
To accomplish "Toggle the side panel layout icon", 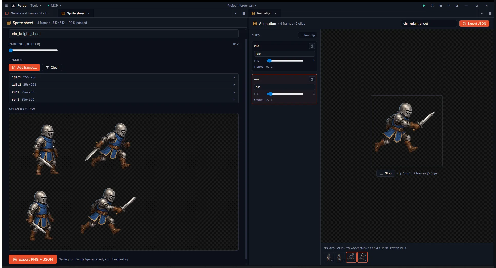I will tap(457, 5).
